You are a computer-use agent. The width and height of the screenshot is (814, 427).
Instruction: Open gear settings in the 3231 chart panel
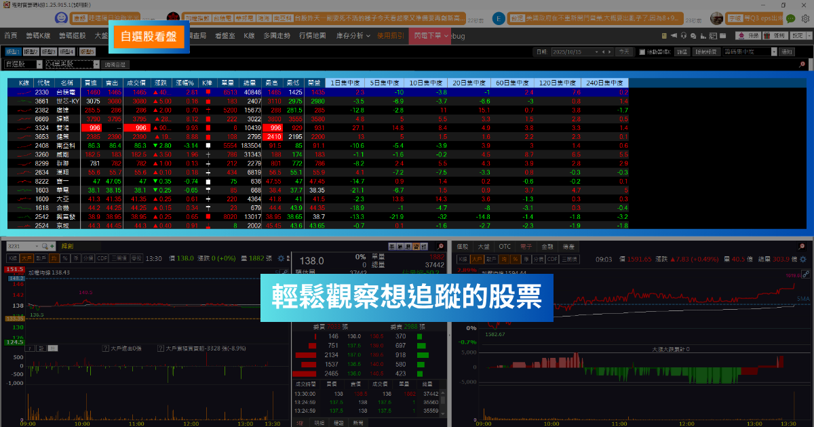click(x=281, y=258)
